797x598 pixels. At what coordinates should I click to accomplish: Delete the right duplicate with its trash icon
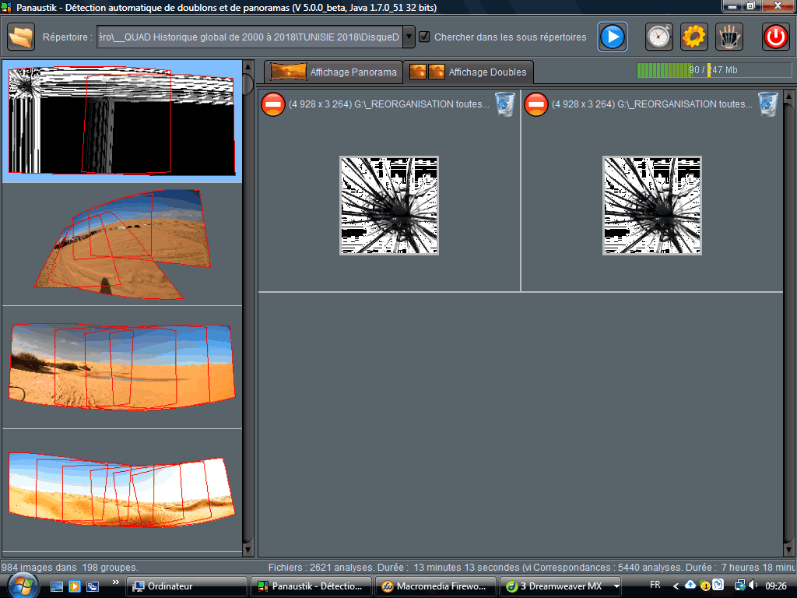pos(768,104)
